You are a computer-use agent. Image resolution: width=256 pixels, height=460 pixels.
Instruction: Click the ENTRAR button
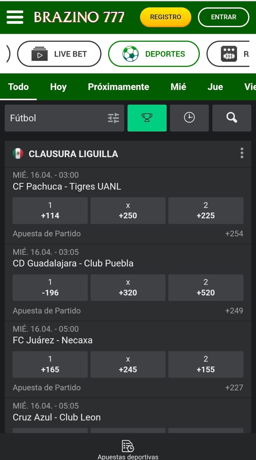pos(223,17)
